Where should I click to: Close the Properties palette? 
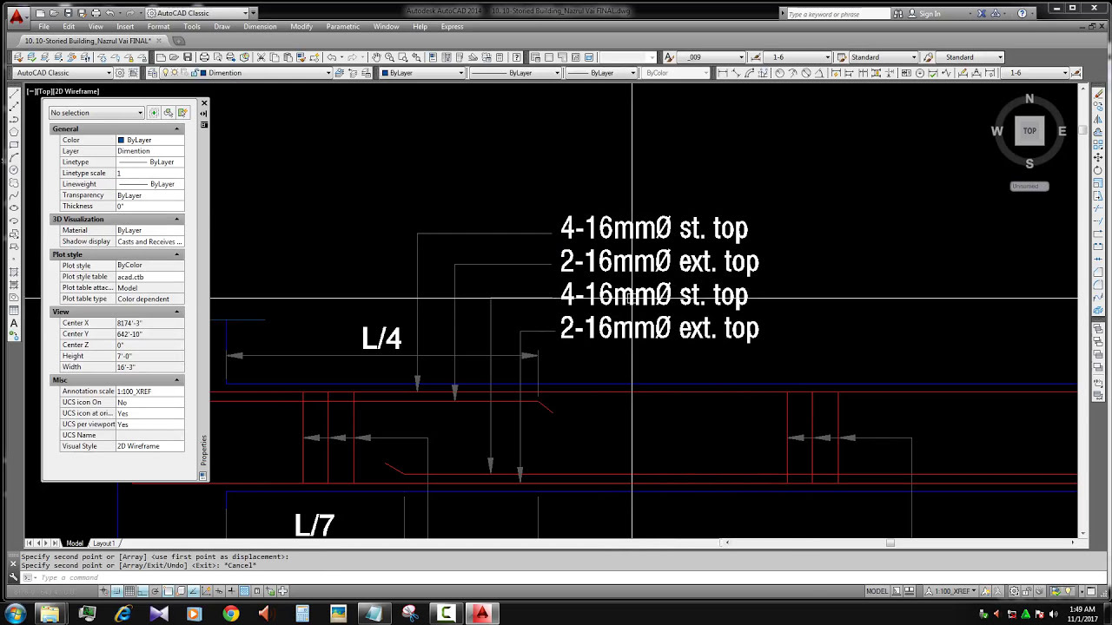204,103
